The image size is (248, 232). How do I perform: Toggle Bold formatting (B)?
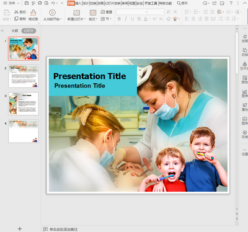[119, 19]
